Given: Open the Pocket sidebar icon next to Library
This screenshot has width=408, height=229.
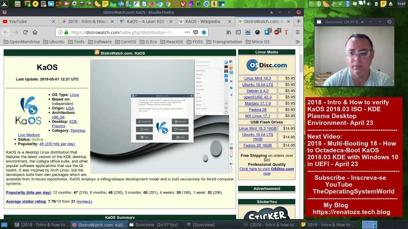Looking at the screenshot, I should pyautogui.click(x=238, y=32).
